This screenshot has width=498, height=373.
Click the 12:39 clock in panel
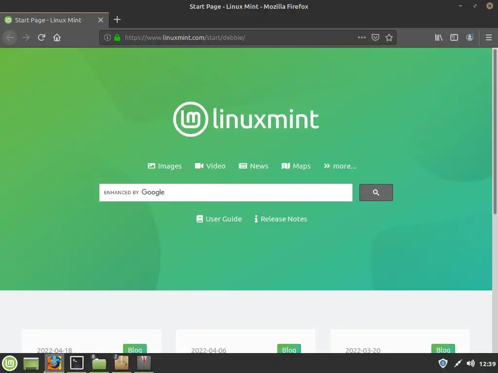487,364
